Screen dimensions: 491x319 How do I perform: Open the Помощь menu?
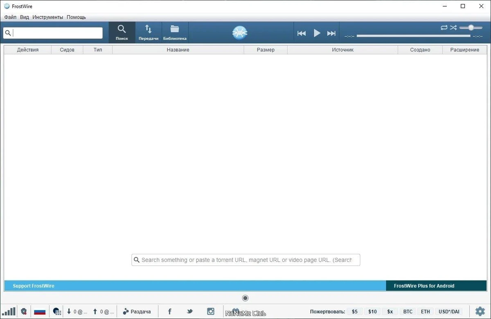coord(76,17)
